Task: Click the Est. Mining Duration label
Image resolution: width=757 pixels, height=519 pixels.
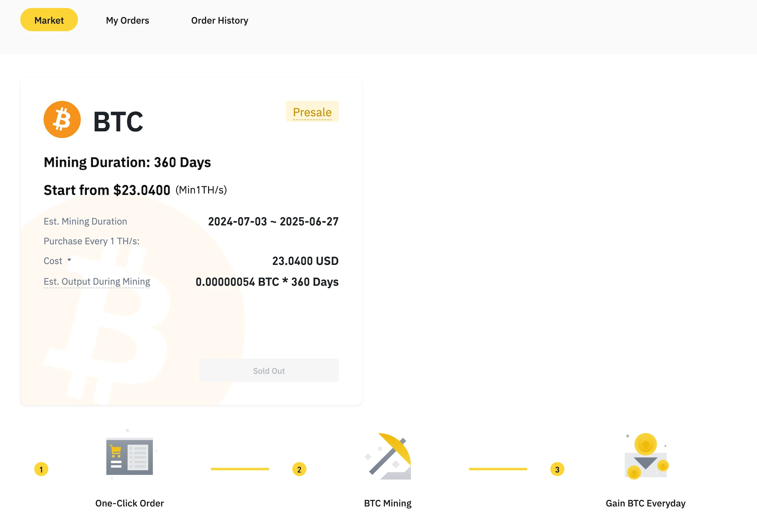Action: point(85,221)
